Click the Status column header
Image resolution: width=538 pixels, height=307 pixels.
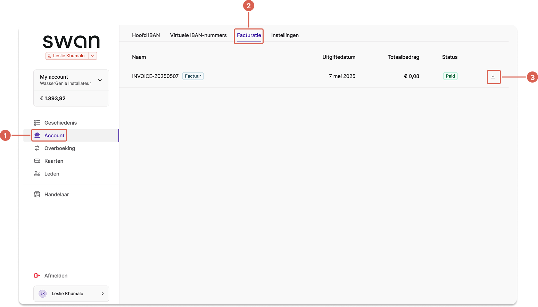tap(450, 57)
